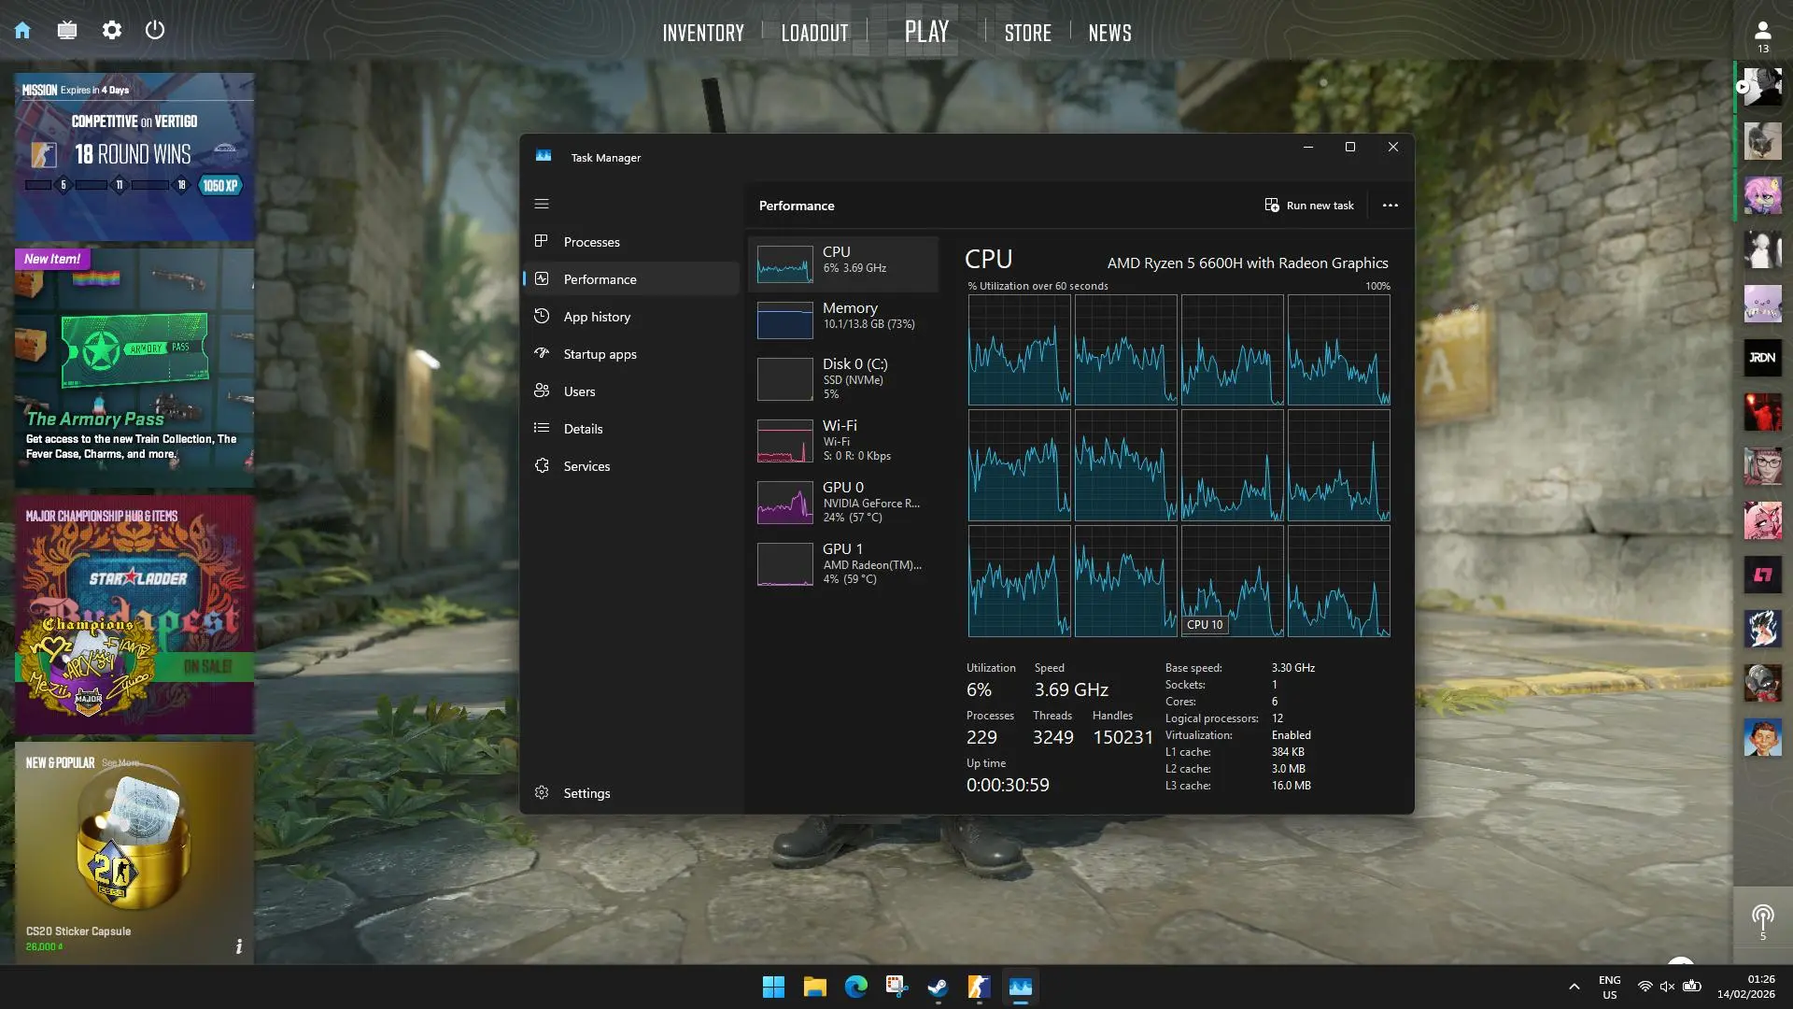The width and height of the screenshot is (1793, 1009).
Task: Open CS2 STORE tab
Action: pyautogui.click(x=1027, y=34)
